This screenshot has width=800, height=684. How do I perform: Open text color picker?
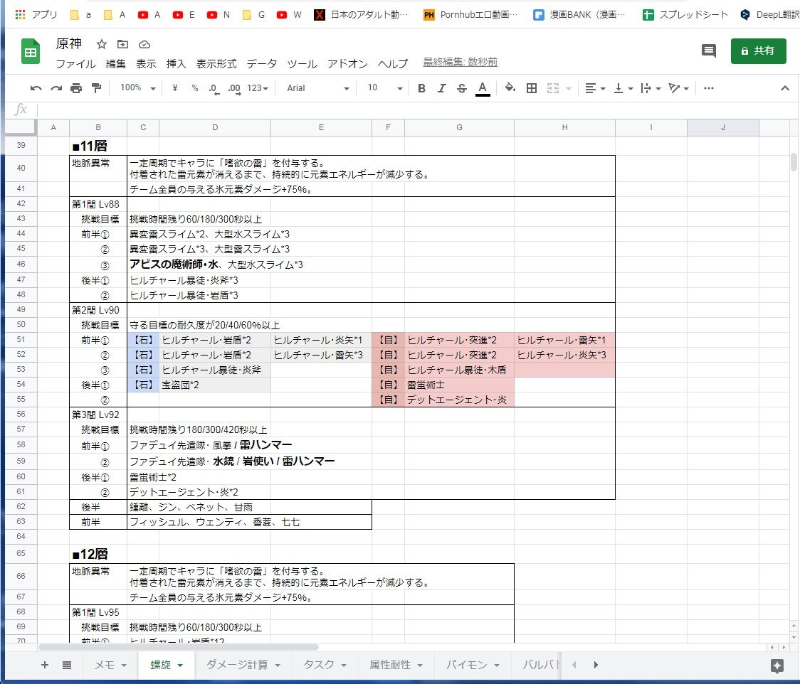483,88
